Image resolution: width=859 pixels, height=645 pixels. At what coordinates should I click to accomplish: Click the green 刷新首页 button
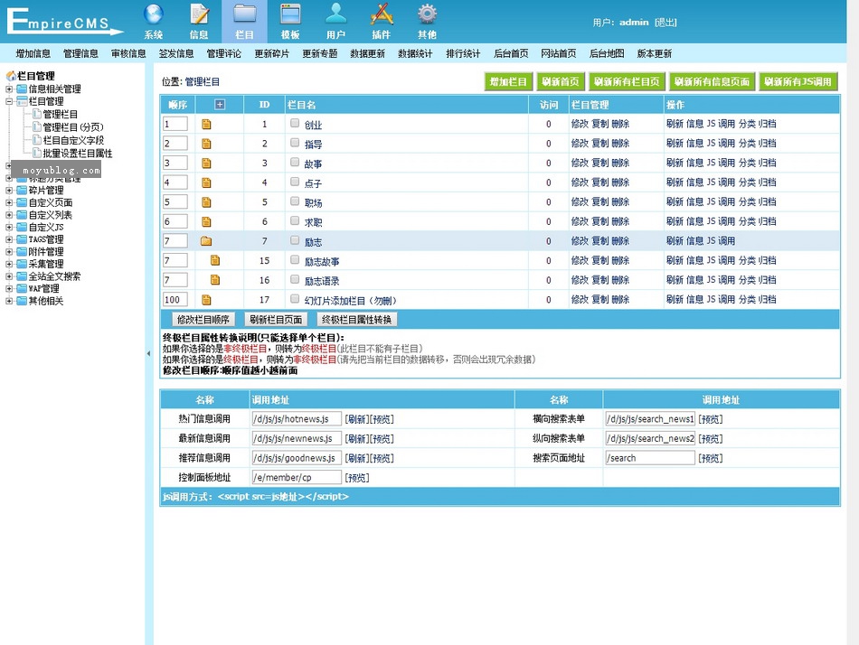tap(561, 81)
